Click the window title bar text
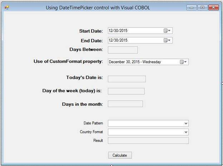 point(98,7)
